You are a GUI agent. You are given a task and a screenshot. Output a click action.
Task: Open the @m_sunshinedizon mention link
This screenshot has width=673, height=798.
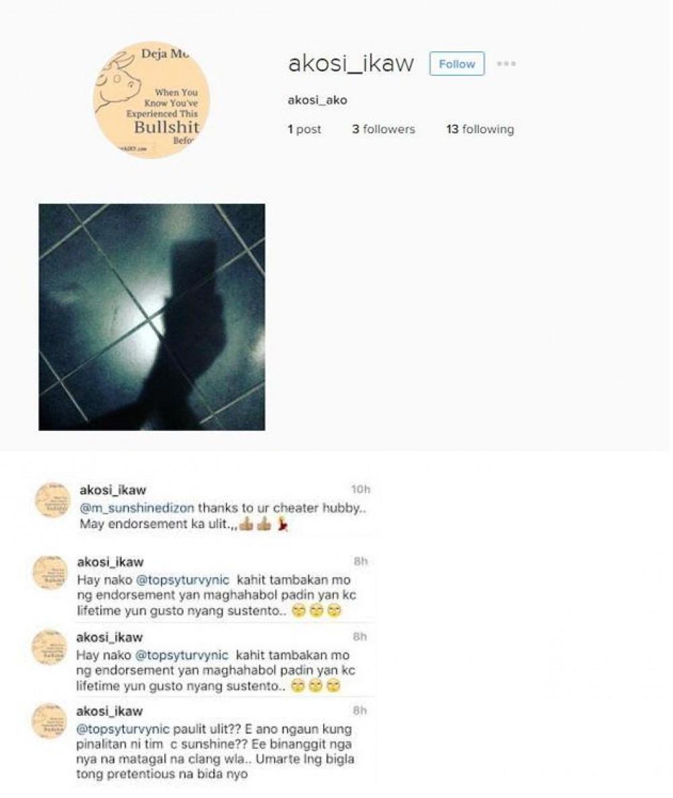pos(137,508)
